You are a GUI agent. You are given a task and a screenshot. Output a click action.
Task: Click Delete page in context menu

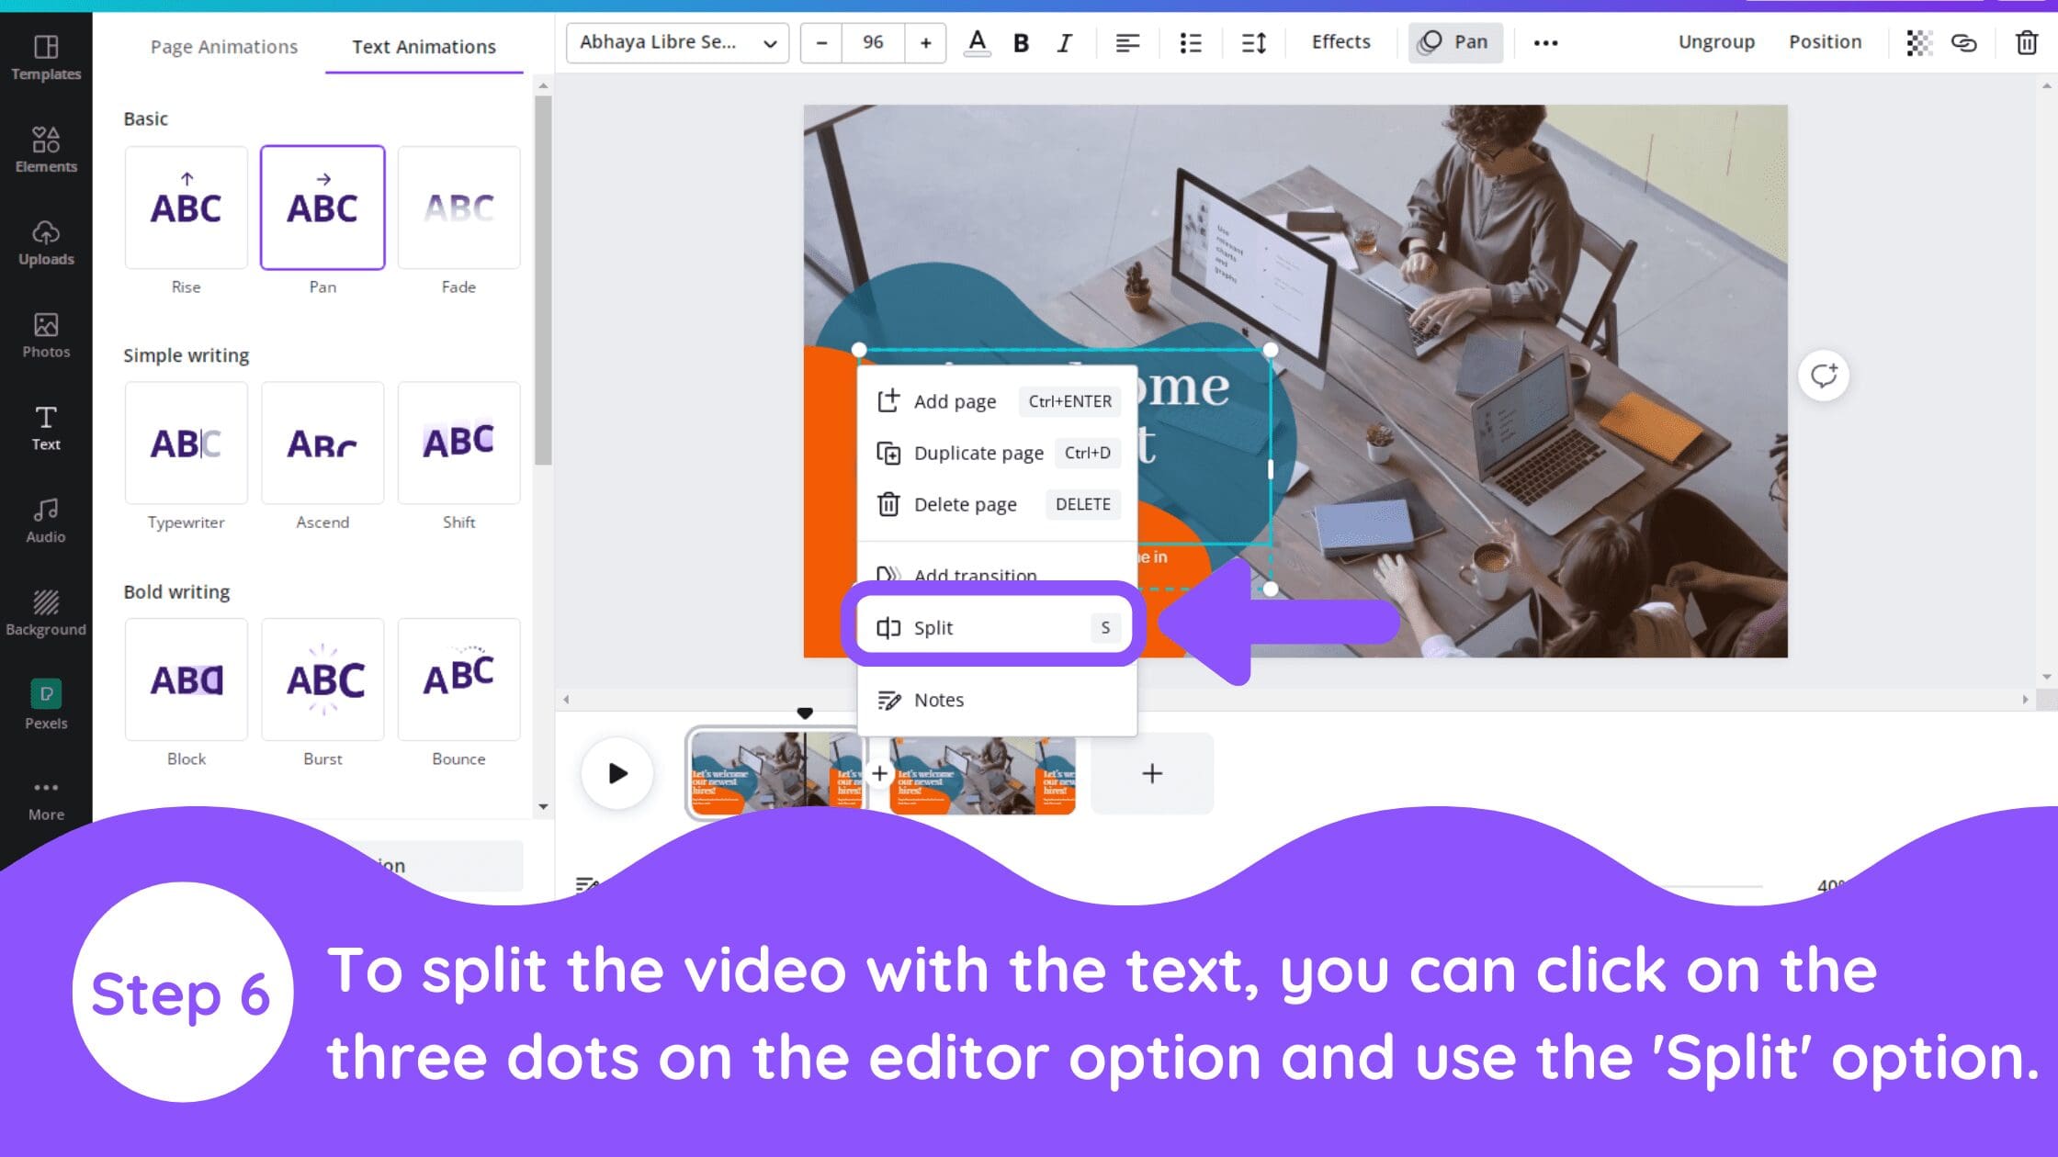point(966,503)
